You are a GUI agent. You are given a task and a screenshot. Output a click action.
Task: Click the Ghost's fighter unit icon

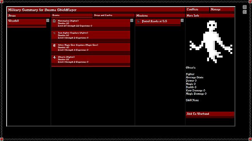54,57
